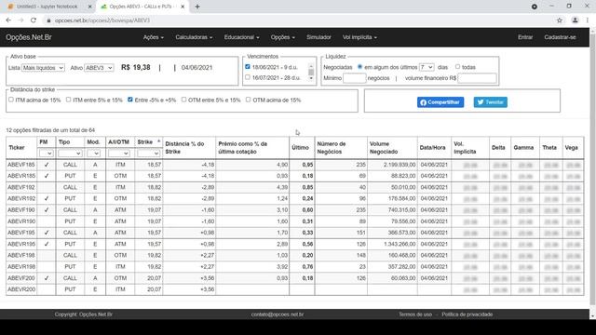Click the ABEVR196 ticker cell

21,244
